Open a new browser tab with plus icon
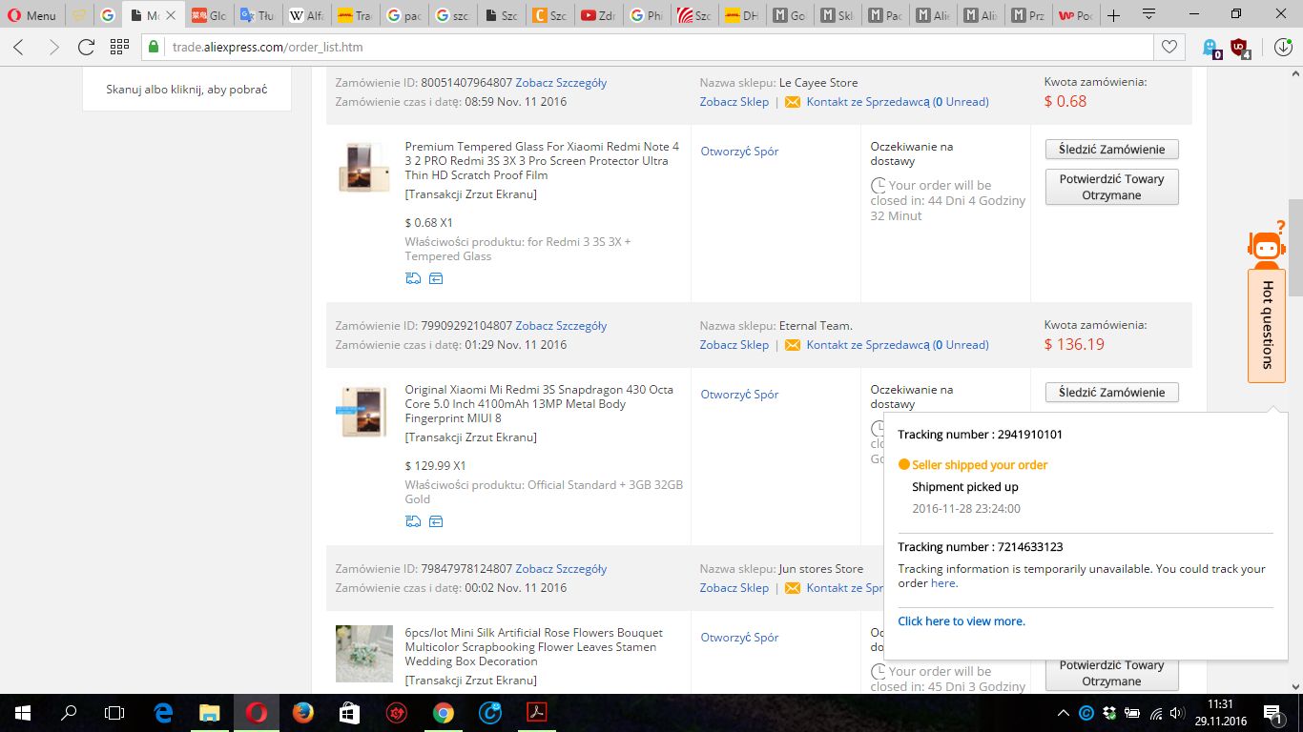The height and width of the screenshot is (732, 1303). coord(1113,15)
